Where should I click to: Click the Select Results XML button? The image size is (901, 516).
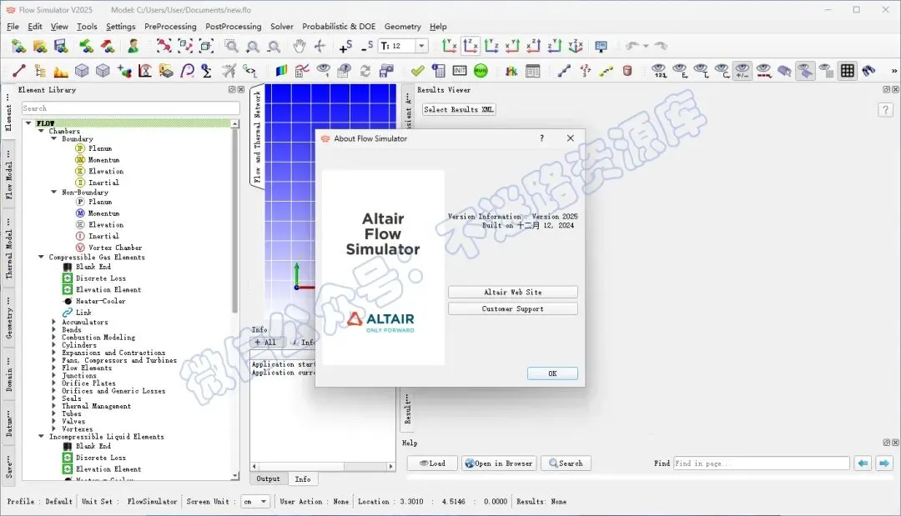click(x=459, y=109)
